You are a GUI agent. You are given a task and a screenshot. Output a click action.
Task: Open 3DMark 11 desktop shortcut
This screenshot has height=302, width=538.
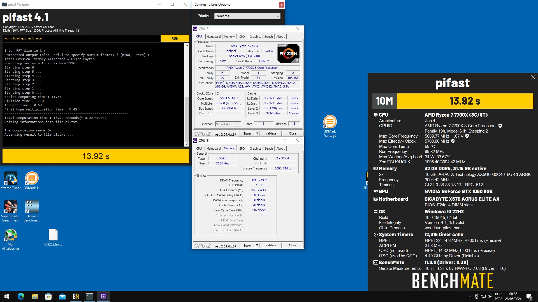[32, 181]
